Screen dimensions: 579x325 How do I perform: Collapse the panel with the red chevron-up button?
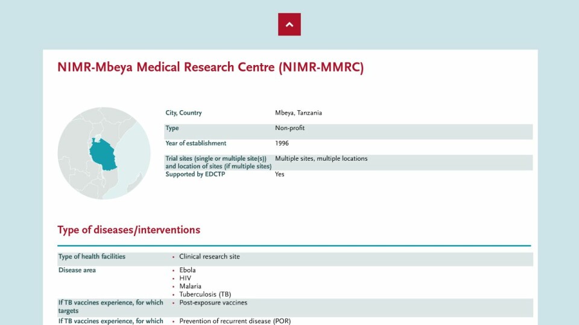(x=289, y=24)
